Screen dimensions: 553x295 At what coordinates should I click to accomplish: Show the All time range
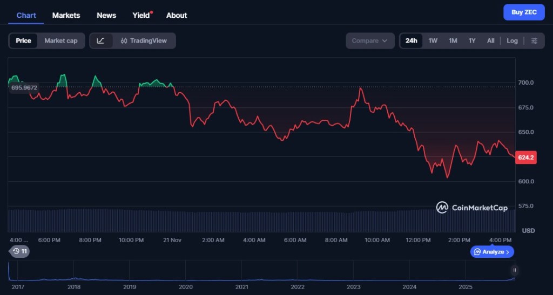490,40
